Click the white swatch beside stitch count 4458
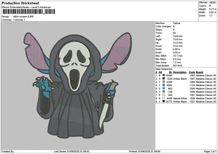Viewport: 218px width, 154px height. click(163, 98)
